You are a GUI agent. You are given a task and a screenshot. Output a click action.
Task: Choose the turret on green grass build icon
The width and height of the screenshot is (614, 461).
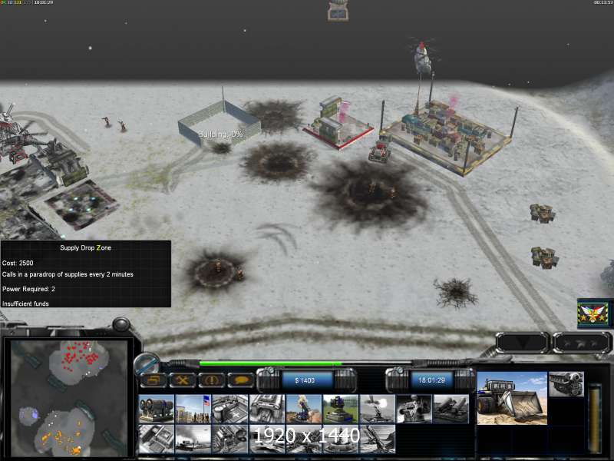340,409
